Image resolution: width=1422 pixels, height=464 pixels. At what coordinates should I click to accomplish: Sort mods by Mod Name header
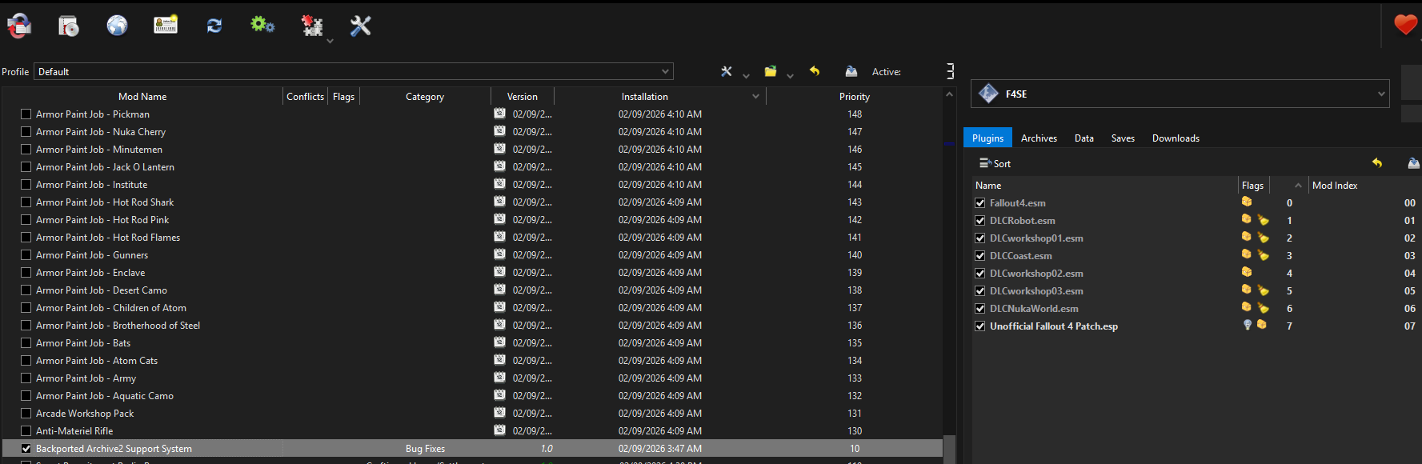[142, 96]
